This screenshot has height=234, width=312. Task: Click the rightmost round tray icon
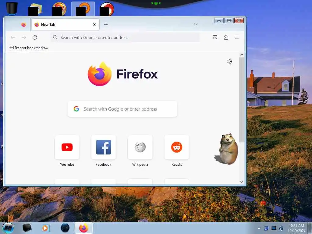click(281, 228)
